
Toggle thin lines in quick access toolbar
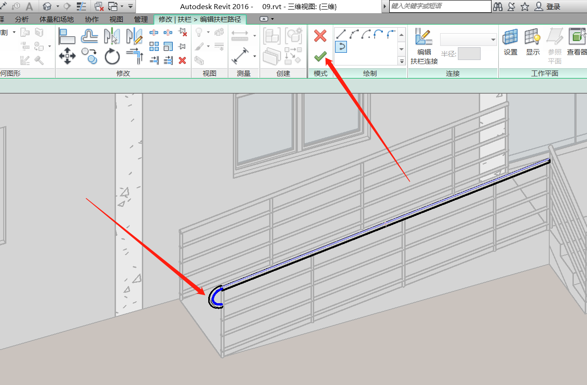pyautogui.click(x=82, y=6)
